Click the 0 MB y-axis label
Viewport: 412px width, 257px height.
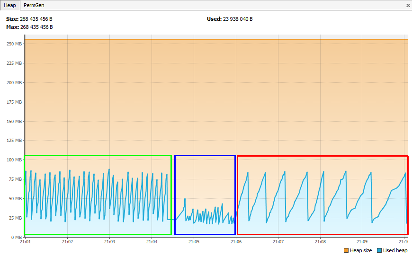click(16, 237)
